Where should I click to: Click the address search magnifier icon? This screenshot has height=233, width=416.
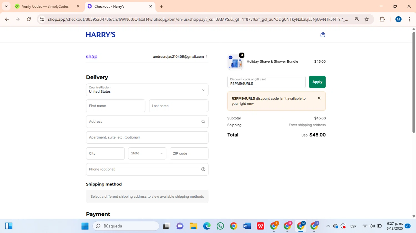tap(203, 122)
